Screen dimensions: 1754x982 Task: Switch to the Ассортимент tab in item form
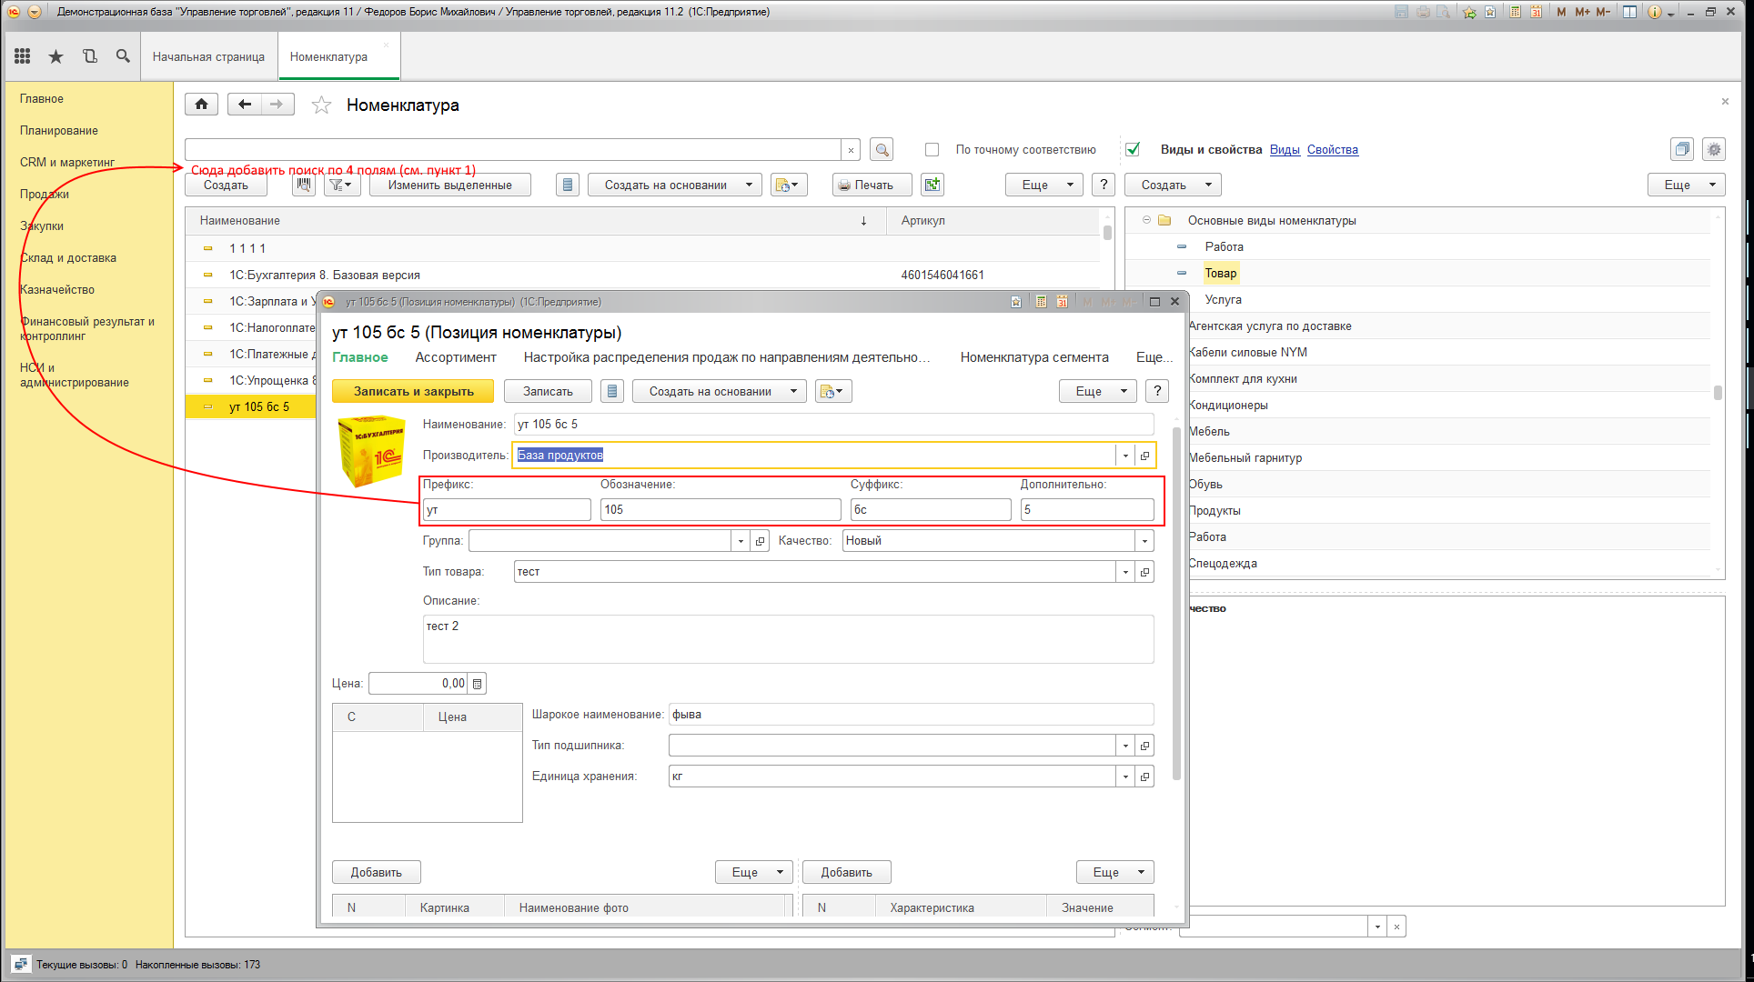coord(456,357)
